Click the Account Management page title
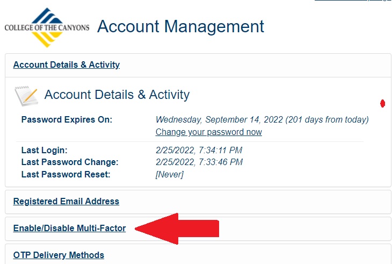The image size is (392, 264). pyautogui.click(x=180, y=26)
